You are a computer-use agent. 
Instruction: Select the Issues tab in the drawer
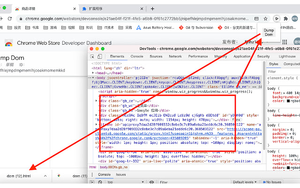[x=121, y=174]
